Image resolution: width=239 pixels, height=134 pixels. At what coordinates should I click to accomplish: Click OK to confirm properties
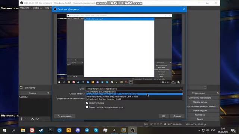(x=164, y=116)
